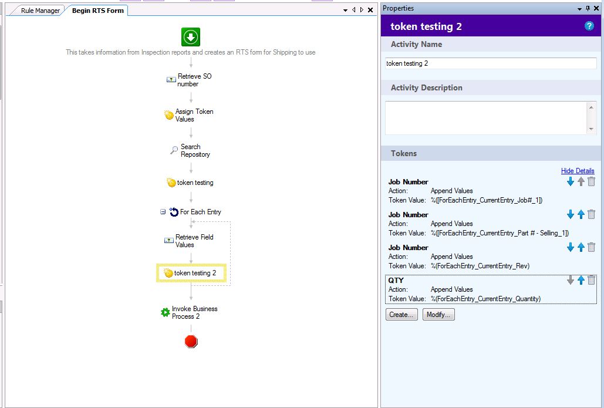The height and width of the screenshot is (408, 604).
Task: Move first Job Number token down
Action: [570, 182]
